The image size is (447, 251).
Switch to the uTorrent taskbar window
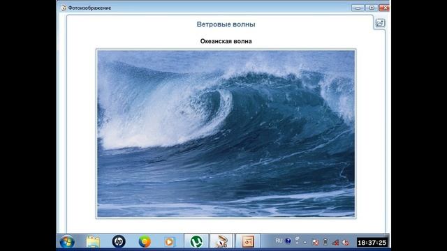pyautogui.click(x=196, y=242)
